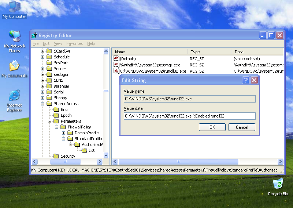Click the Value name field
This screenshot has width=293, height=208.
coord(189,99)
